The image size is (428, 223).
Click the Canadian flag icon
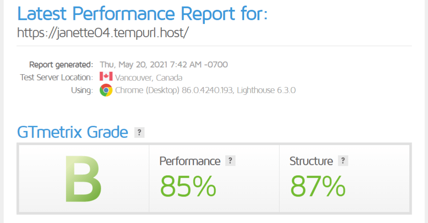pyautogui.click(x=106, y=77)
